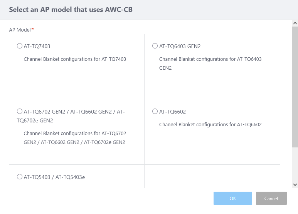Confirm selection with the OK button
This screenshot has width=298, height=214.
point(232,198)
